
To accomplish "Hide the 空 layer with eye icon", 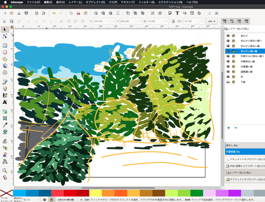I will tap(228, 77).
